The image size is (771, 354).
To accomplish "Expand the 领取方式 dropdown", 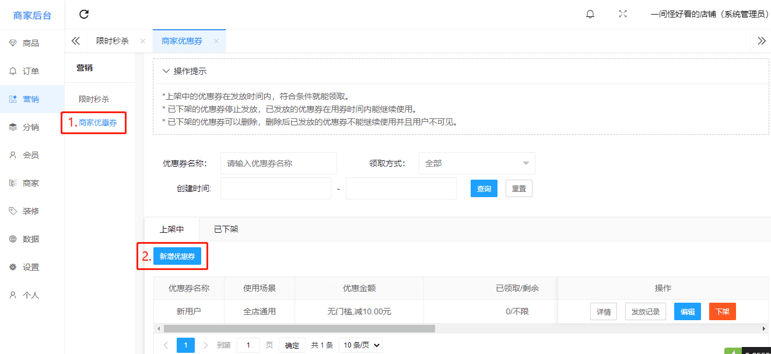I will [x=476, y=163].
